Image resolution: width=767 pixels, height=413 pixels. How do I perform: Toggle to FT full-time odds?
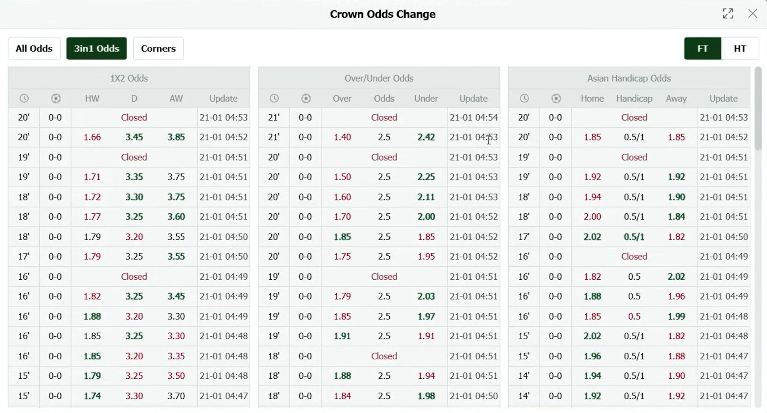702,48
